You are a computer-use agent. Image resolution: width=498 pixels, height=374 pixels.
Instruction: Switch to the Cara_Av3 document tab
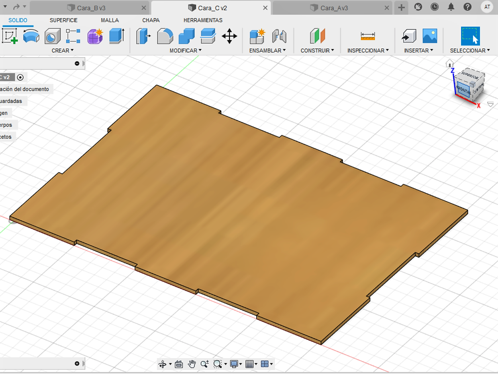point(333,8)
